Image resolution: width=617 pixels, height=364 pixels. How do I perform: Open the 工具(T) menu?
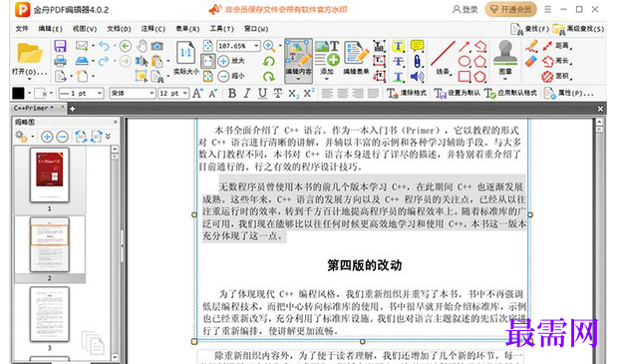222,29
